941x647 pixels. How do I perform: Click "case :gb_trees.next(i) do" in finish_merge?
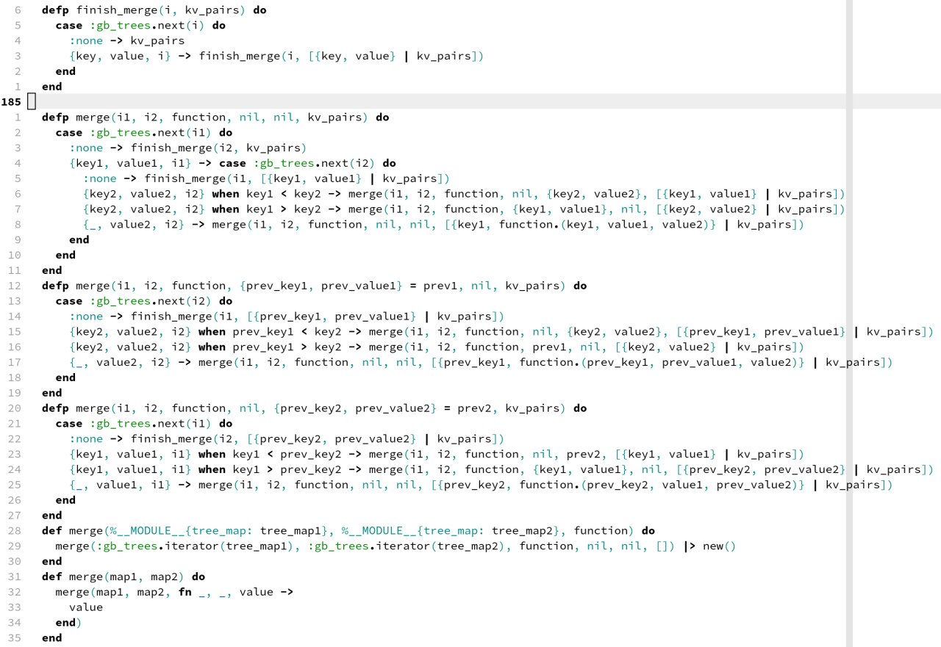(x=140, y=25)
